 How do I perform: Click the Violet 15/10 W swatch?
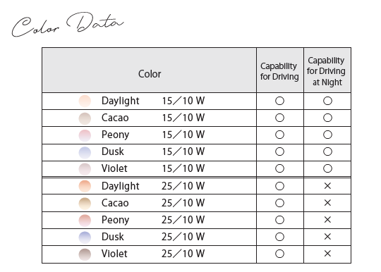tap(85, 169)
